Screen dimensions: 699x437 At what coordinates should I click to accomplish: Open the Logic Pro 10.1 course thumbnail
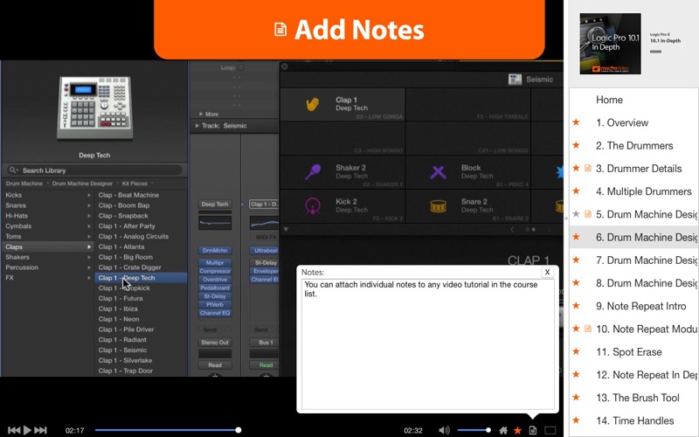pyautogui.click(x=610, y=44)
